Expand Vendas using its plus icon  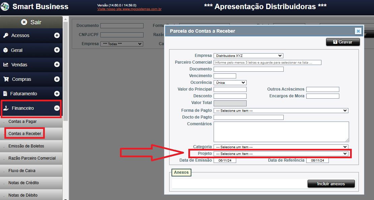57,64
